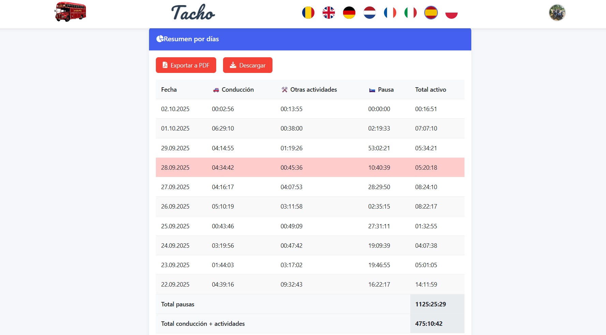
Task: Open the user profile avatar
Action: [x=557, y=13]
